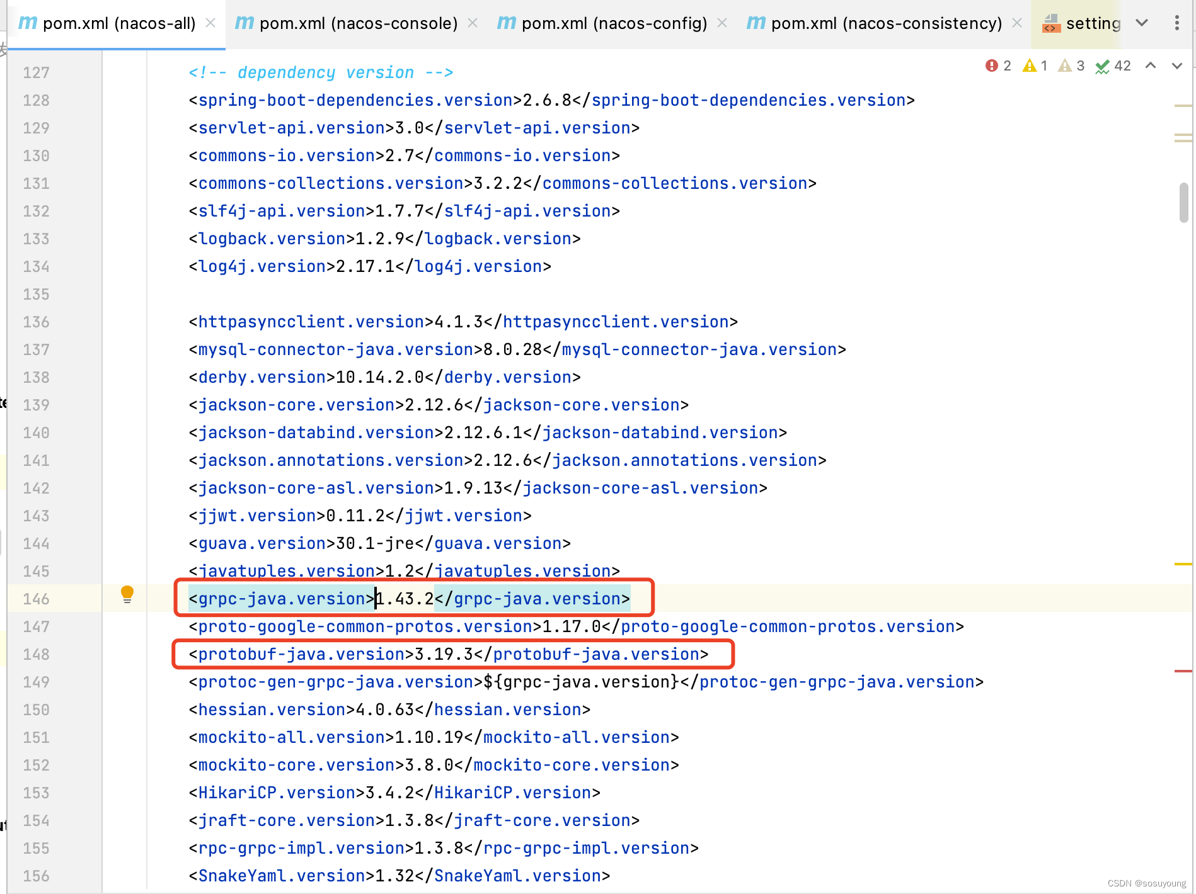The height and width of the screenshot is (894, 1196).
Task: Click guava.version value 30.1-jre
Action: click(376, 543)
